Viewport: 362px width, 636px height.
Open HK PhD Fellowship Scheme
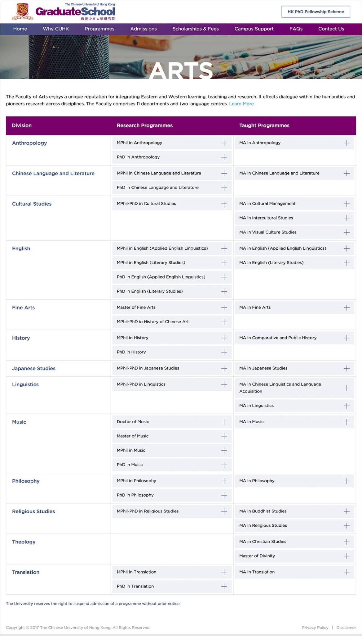click(x=315, y=11)
